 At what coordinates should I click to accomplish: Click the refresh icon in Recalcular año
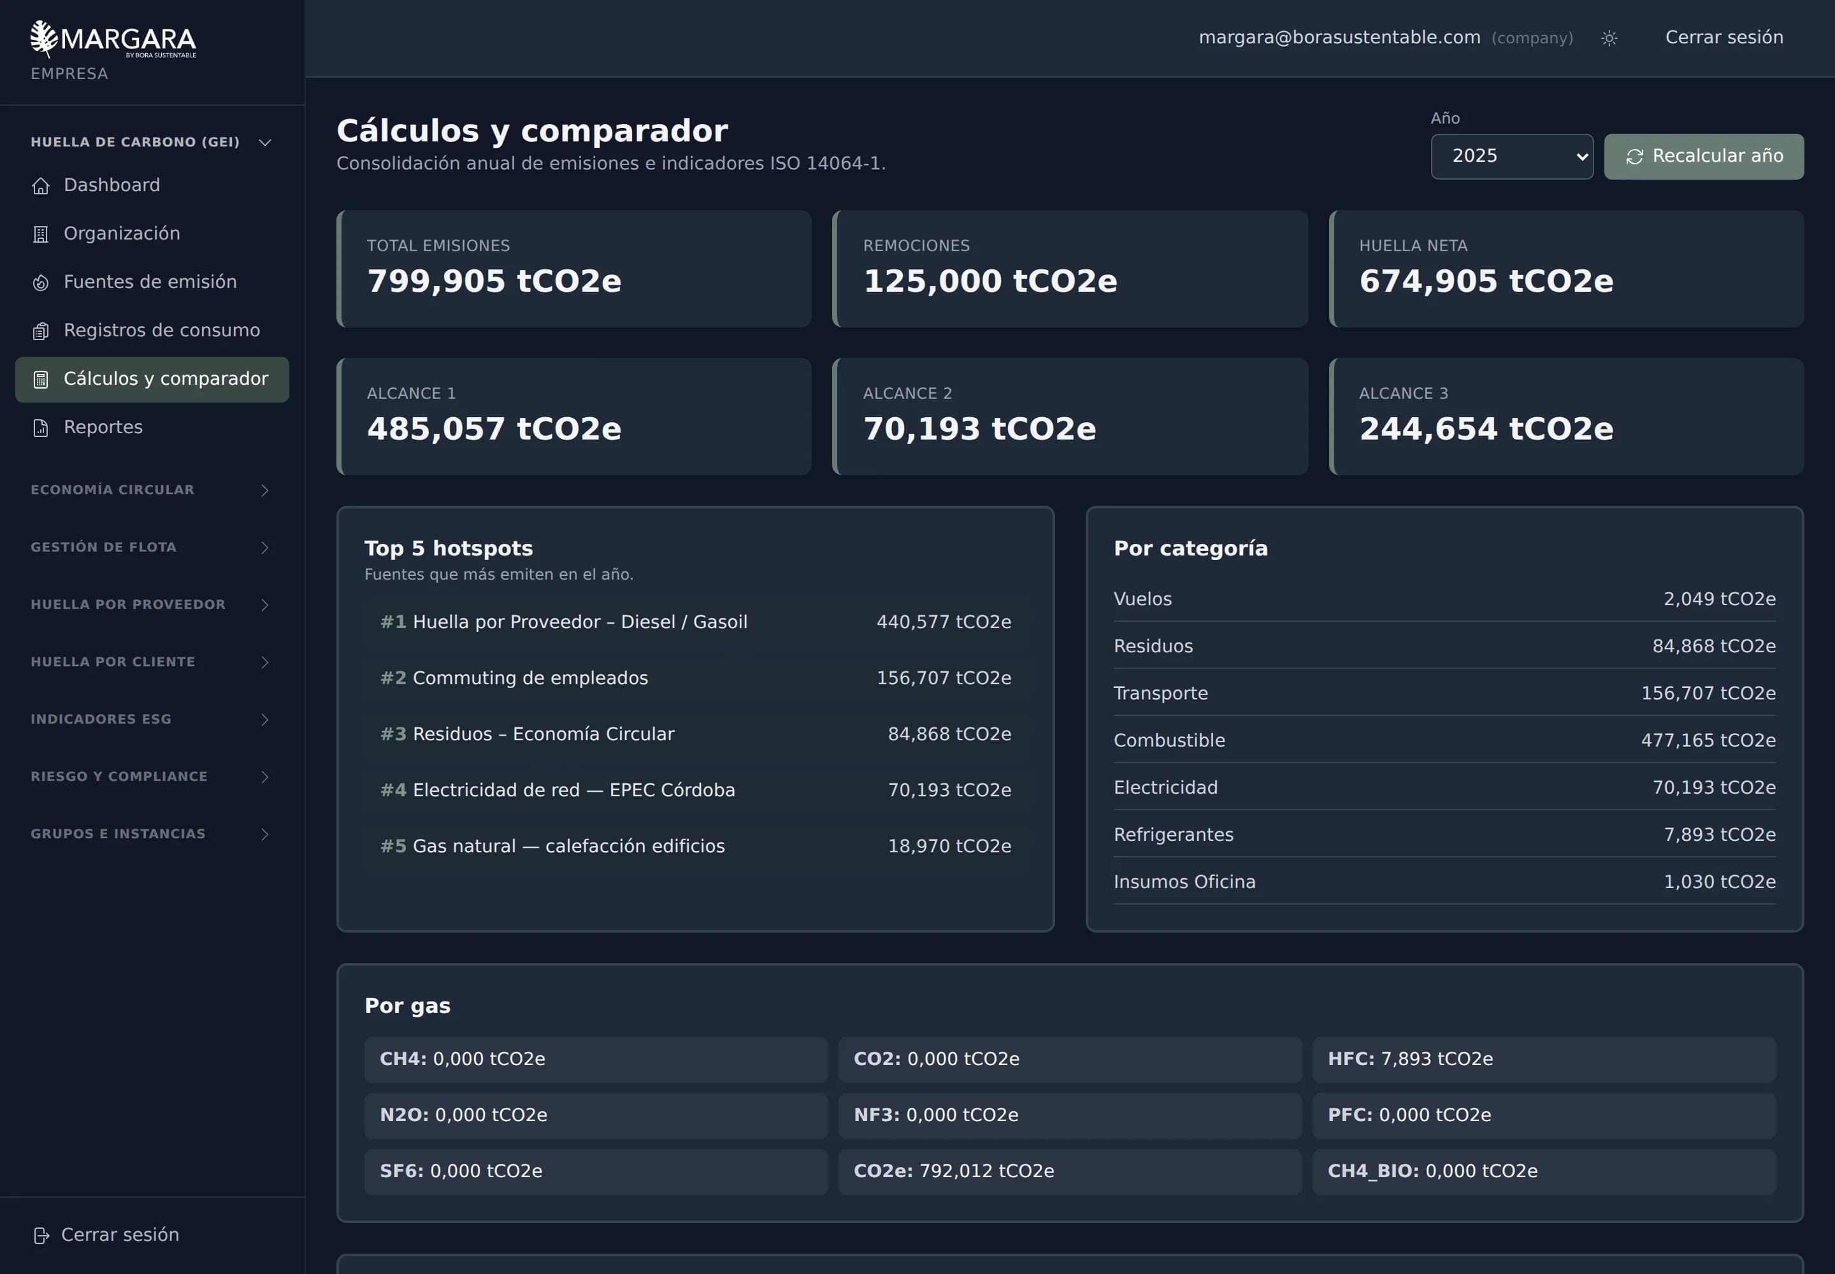pos(1634,157)
